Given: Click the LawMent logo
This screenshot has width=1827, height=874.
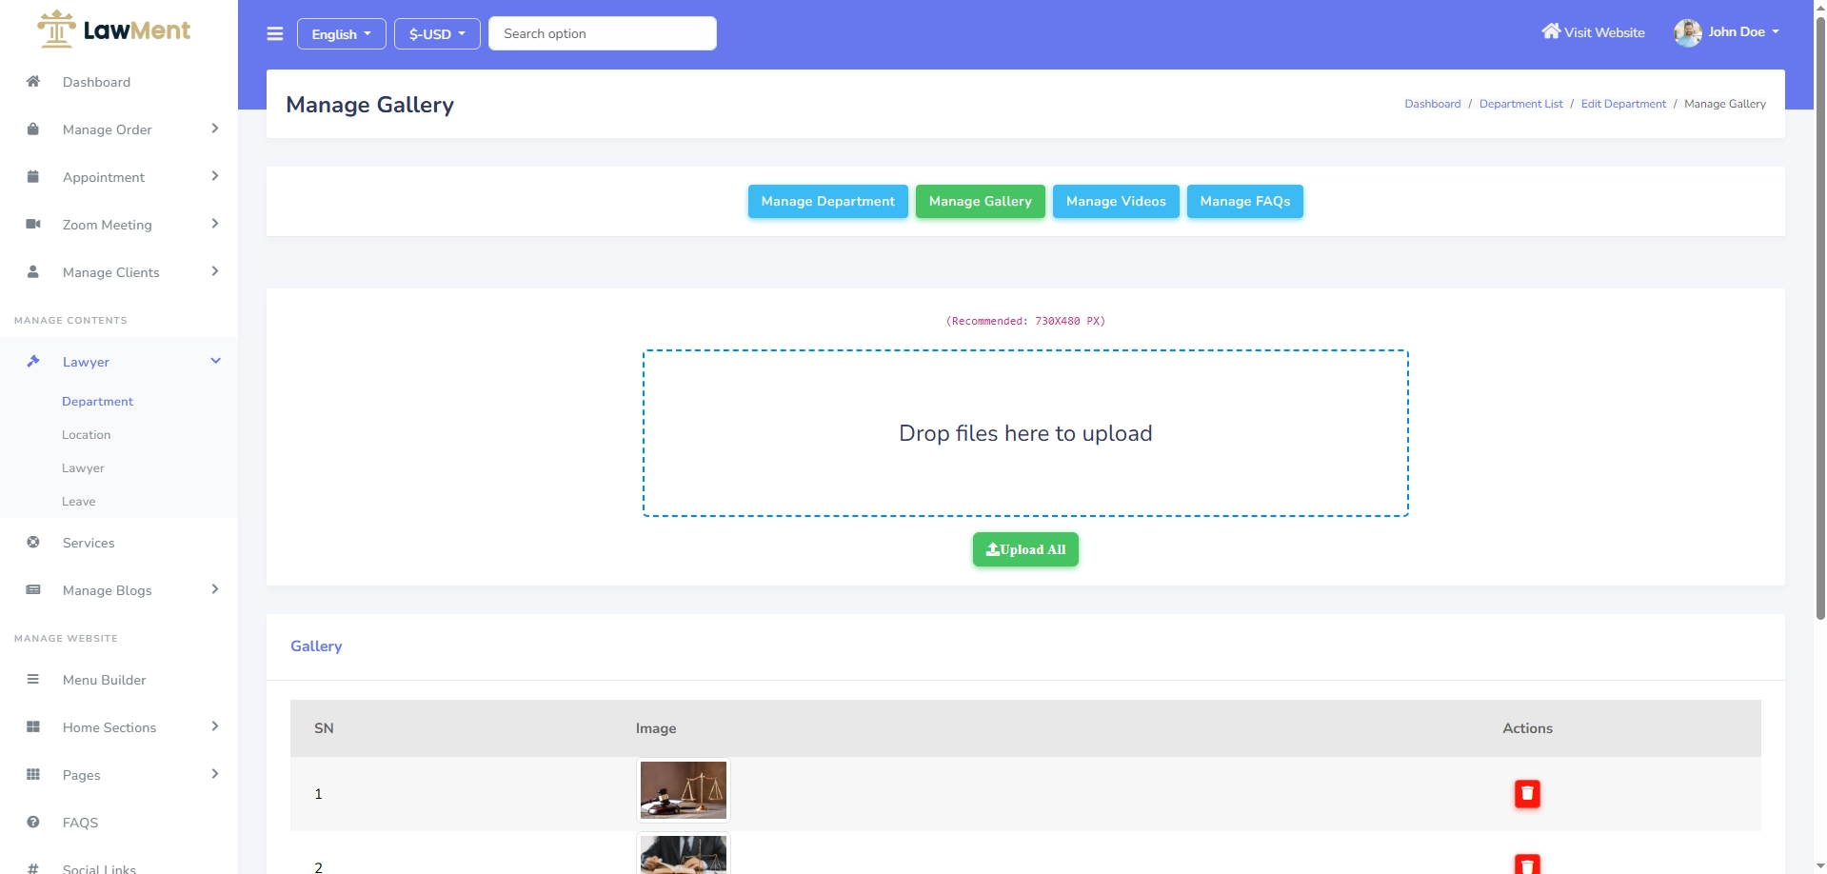Looking at the screenshot, I should pos(113,30).
